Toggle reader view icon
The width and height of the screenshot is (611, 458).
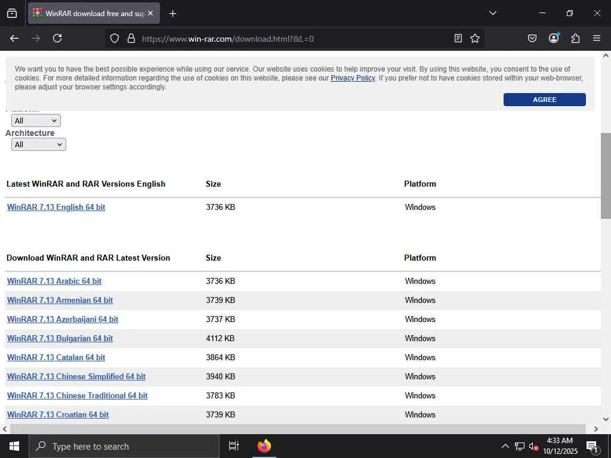pos(458,38)
